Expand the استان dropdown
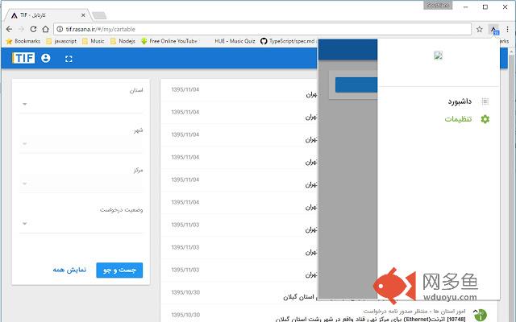Viewport: 516px width, 322px height. pos(81,104)
